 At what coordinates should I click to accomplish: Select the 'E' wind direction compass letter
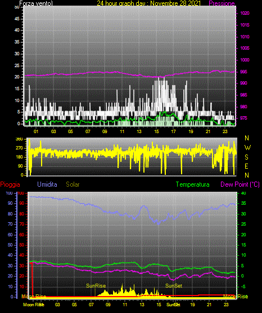[x=246, y=166]
